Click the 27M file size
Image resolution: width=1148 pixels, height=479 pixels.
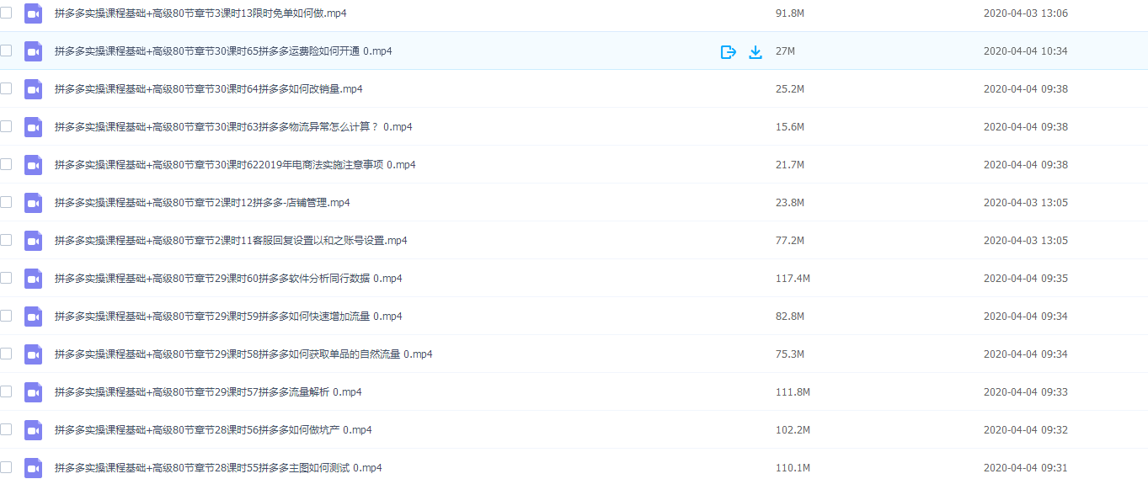point(785,51)
